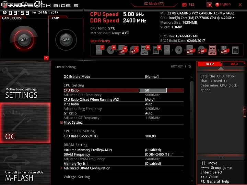Click Adjusted Ring Frequency 4200MHz row
Screen dimensions: 247x185
(x=123, y=109)
